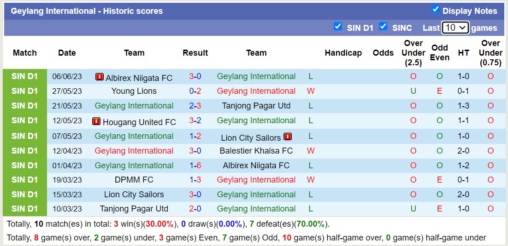Open Geylang International link in first row
Screen dimensions: 508x246
click(256, 76)
